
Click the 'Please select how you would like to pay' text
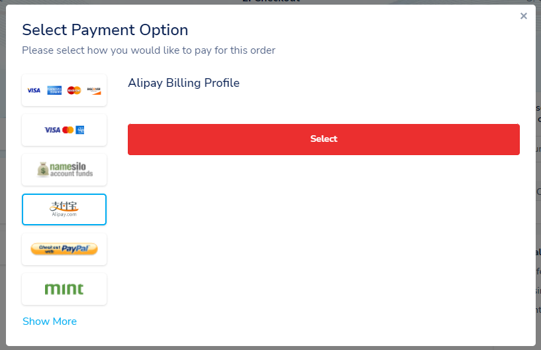148,50
